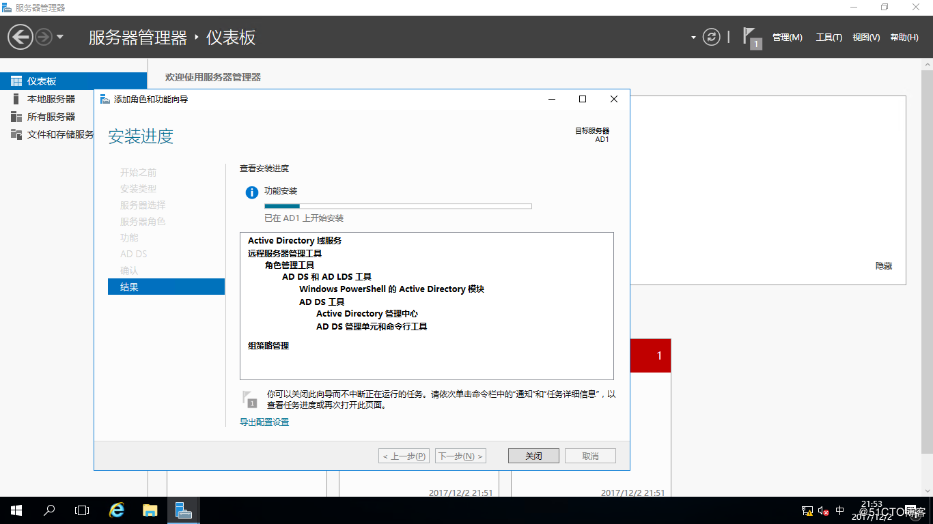Viewport: 933px width, 524px height.
Task: Open the 管理(M) menu
Action: pyautogui.click(x=788, y=38)
